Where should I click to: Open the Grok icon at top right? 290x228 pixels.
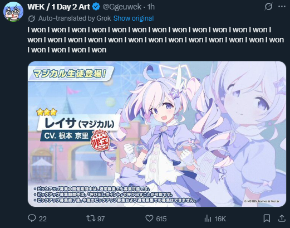(x=268, y=7)
